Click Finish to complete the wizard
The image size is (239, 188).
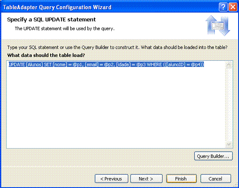point(181,179)
